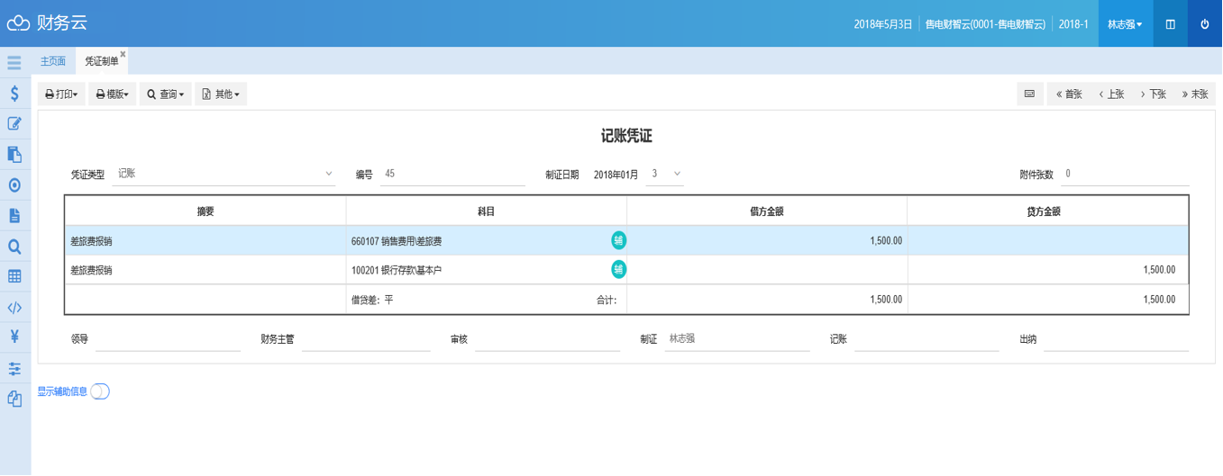
Task: Open the 林志强 user menu
Action: coord(1124,24)
